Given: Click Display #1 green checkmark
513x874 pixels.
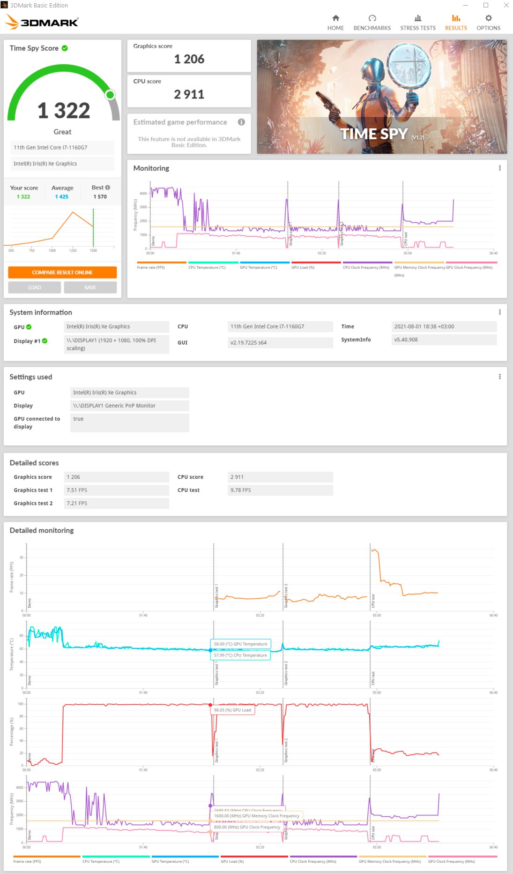Looking at the screenshot, I should tap(45, 341).
